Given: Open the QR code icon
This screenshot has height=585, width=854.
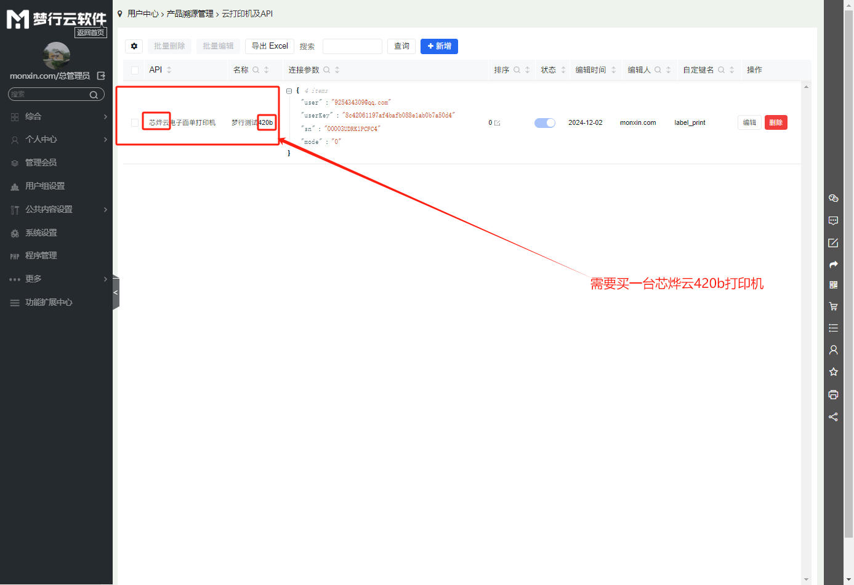Looking at the screenshot, I should 833,285.
